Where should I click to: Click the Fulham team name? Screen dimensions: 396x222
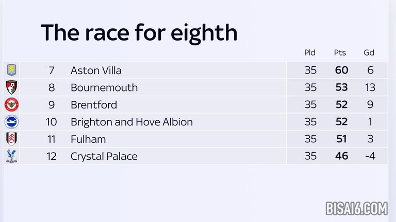(x=88, y=139)
